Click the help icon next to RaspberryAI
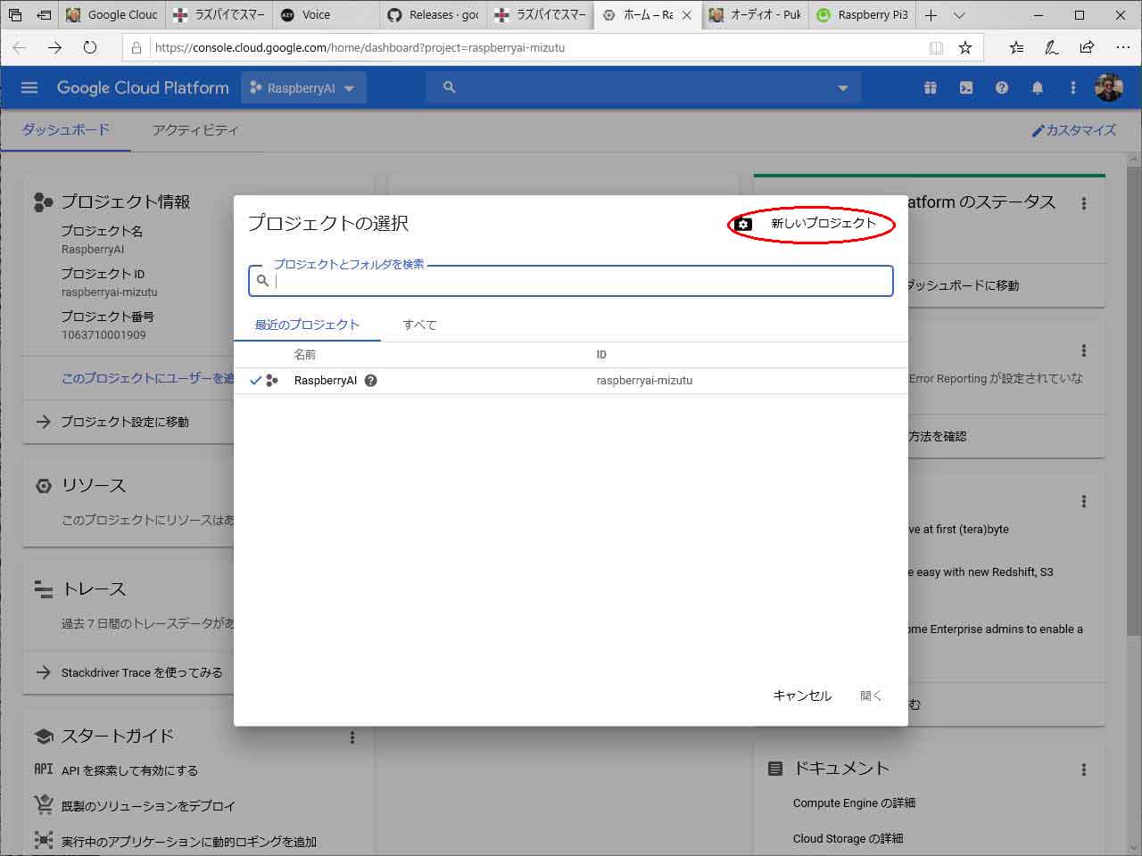Screen dimensions: 1142x856 click(371, 380)
